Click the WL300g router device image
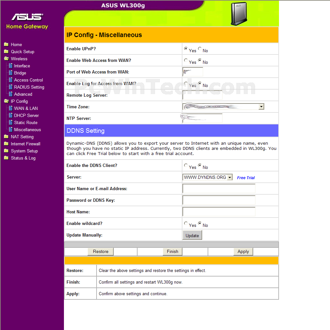330x330 pixels. coord(239,14)
